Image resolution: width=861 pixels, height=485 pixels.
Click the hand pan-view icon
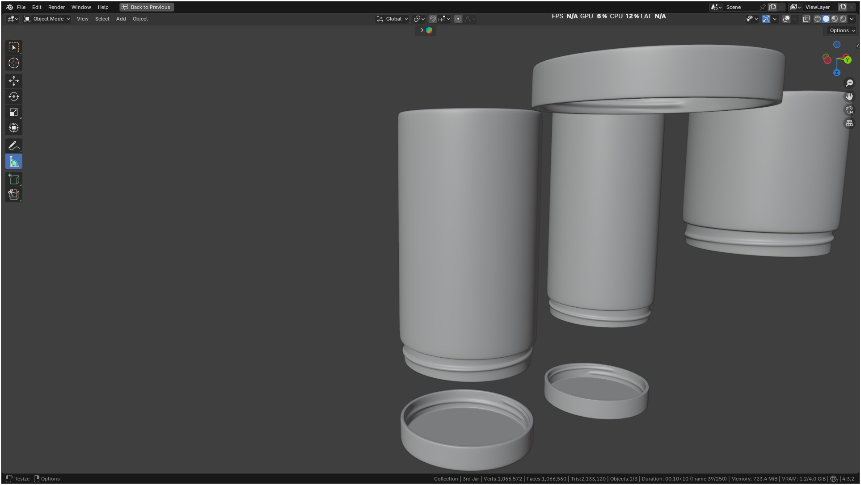[849, 96]
